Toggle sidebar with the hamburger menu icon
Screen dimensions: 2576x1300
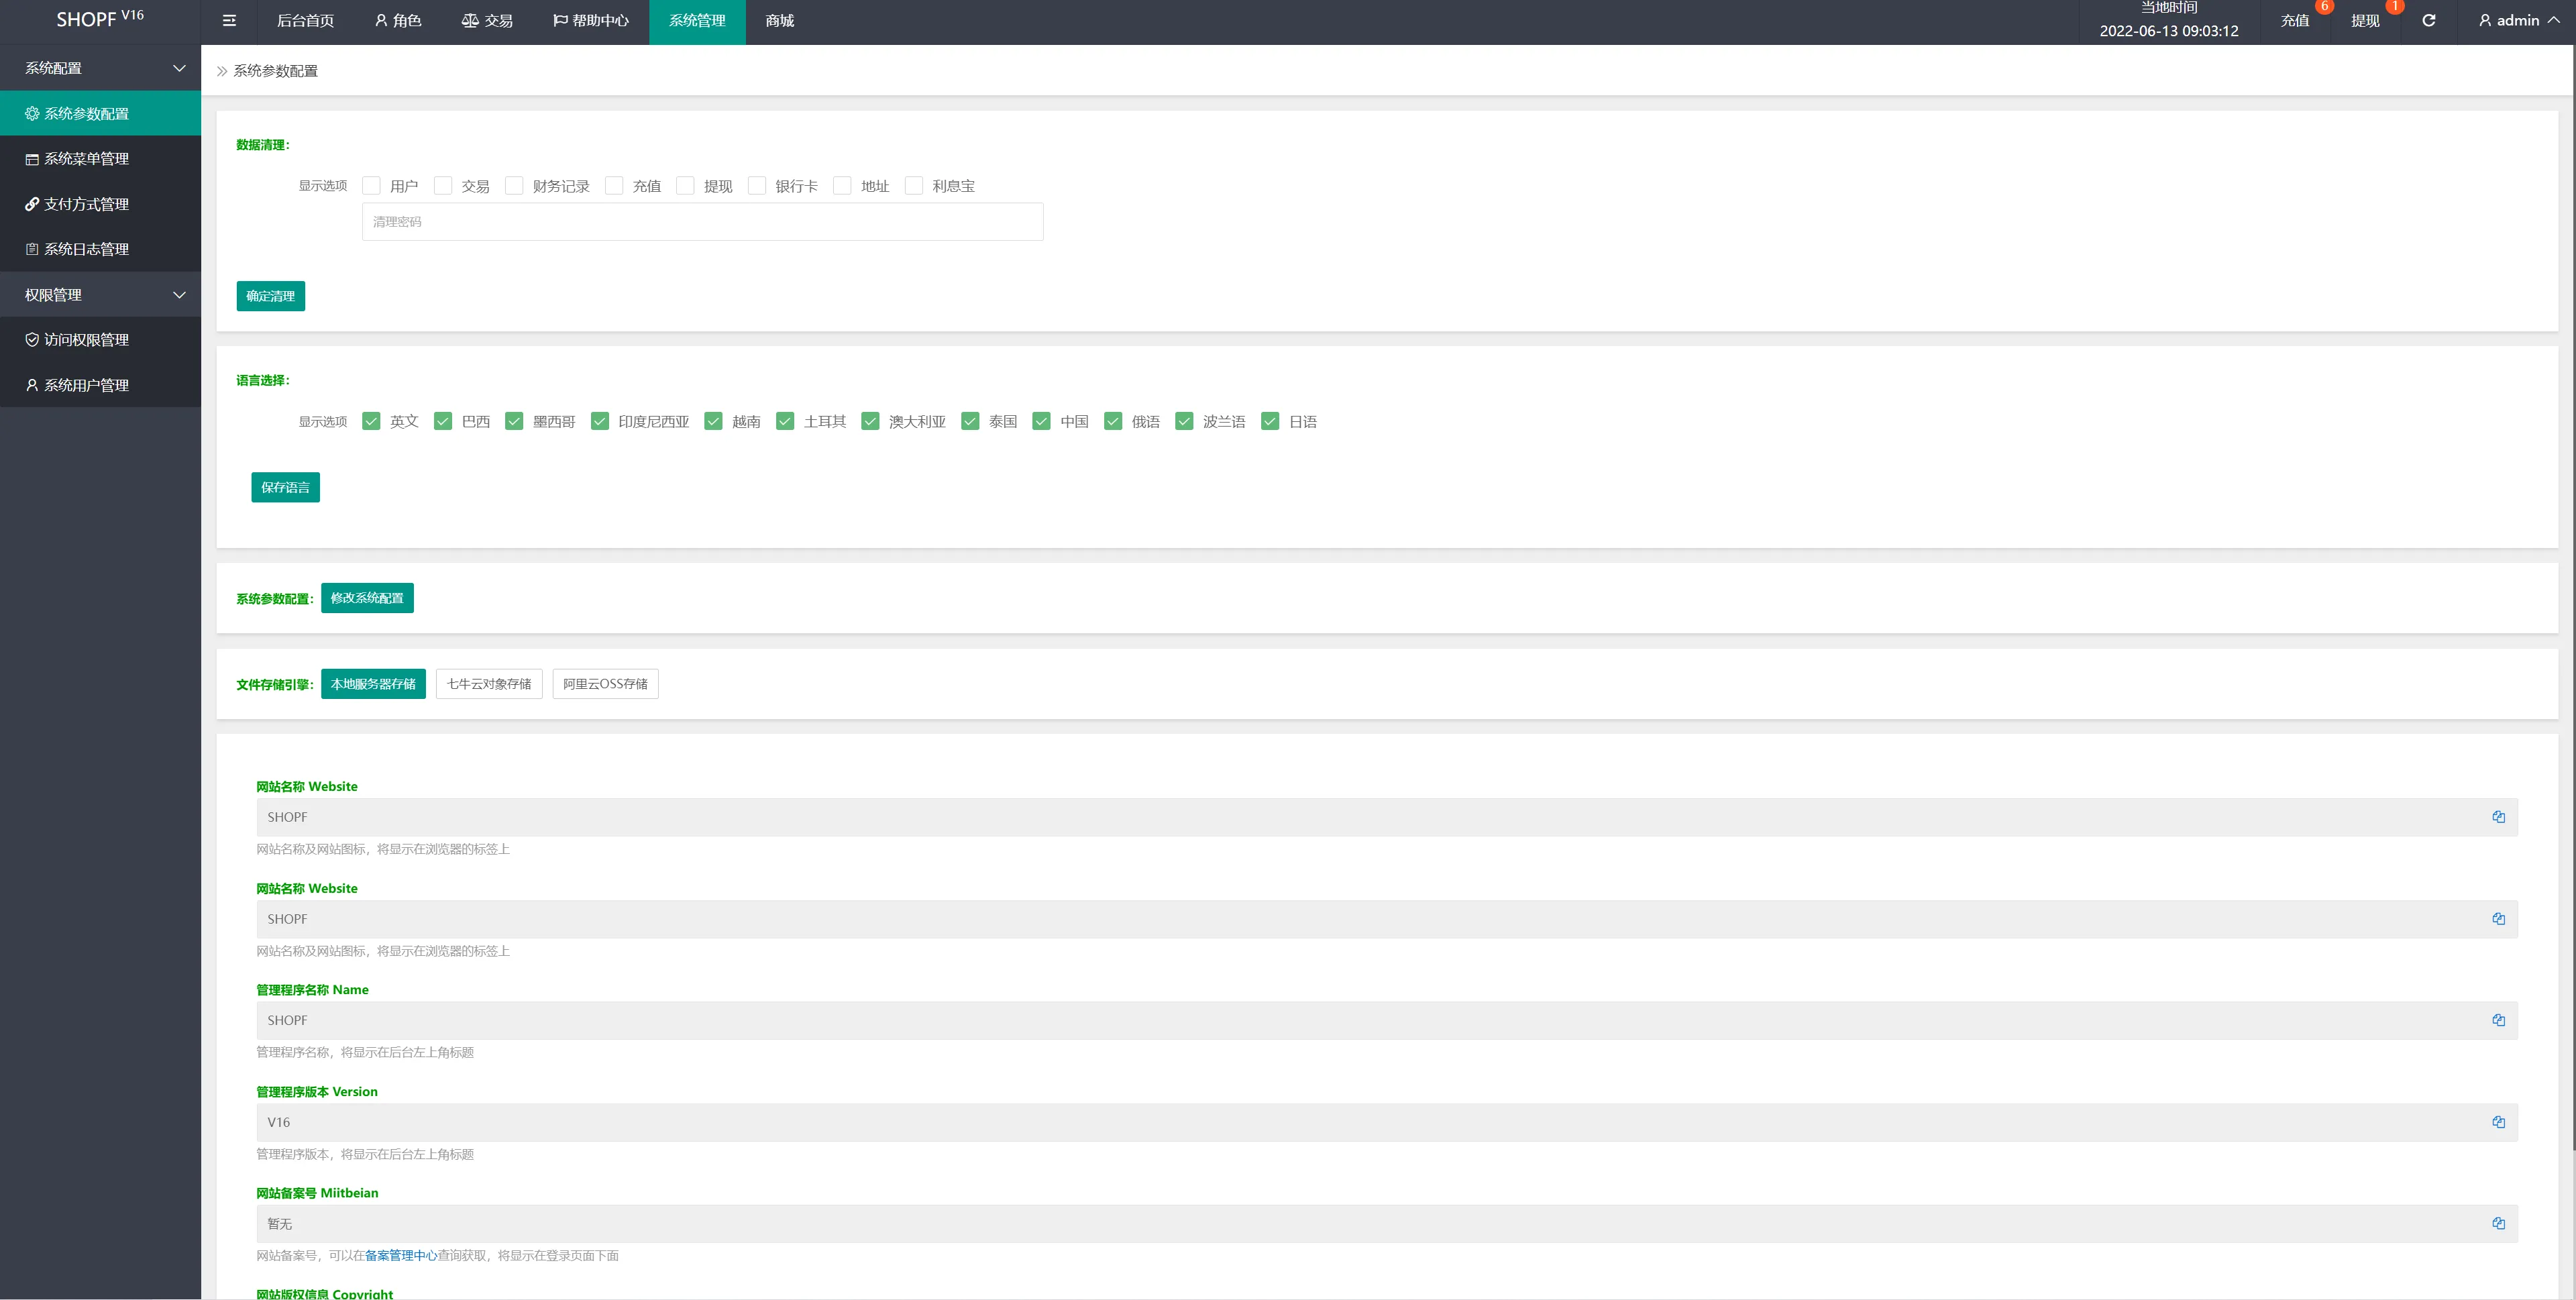point(229,20)
